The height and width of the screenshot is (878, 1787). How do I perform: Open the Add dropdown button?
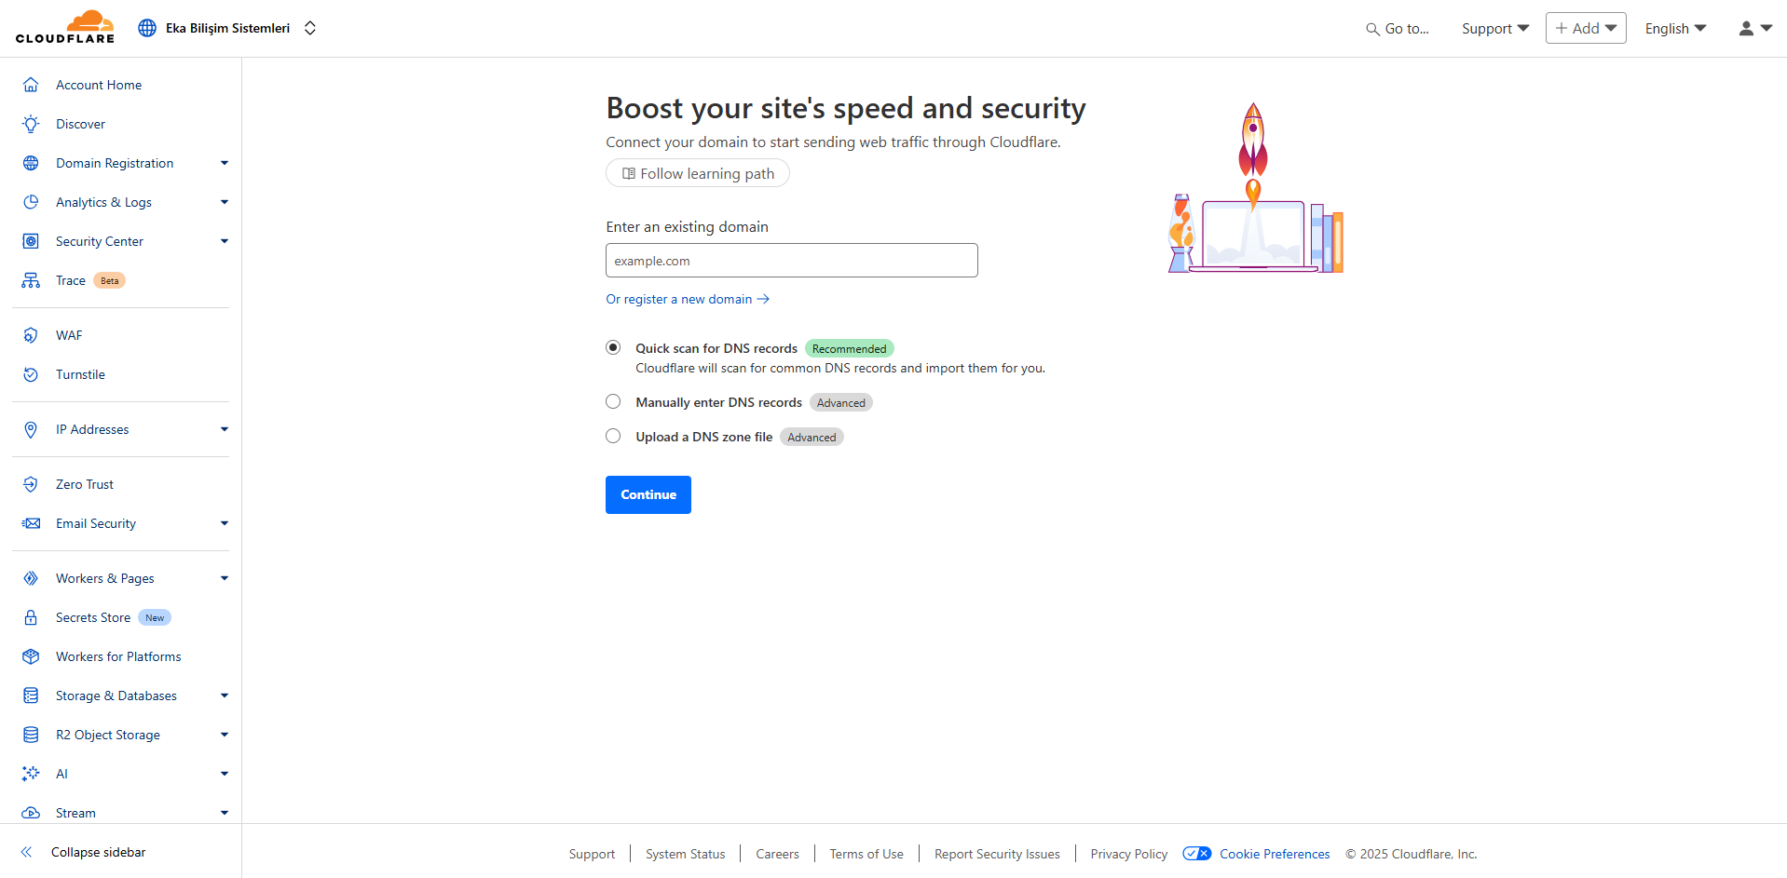point(1586,28)
